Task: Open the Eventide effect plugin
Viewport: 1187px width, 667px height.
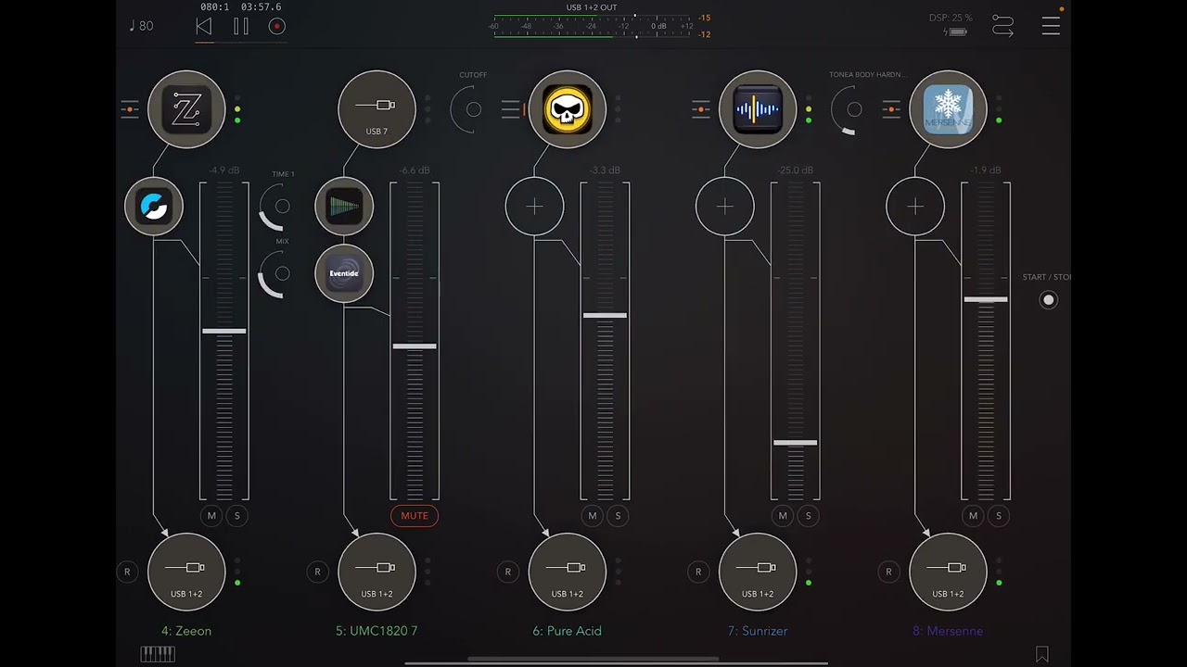Action: coord(344,273)
